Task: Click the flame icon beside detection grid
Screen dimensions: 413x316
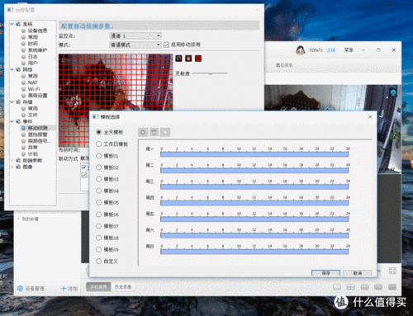Action: click(x=188, y=59)
